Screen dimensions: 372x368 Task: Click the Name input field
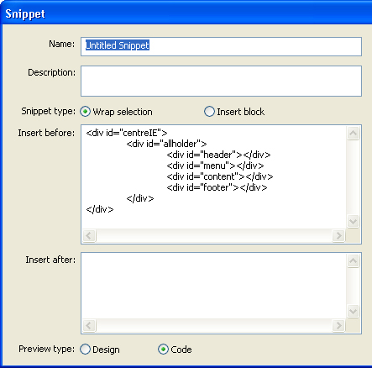221,46
